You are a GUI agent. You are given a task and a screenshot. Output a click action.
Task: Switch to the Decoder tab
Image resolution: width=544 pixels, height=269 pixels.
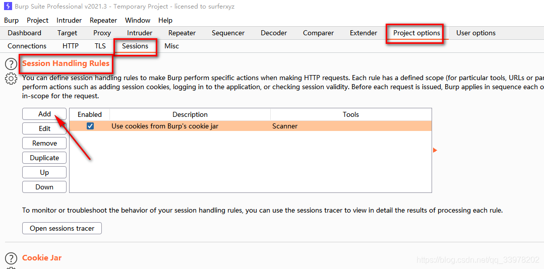point(274,33)
